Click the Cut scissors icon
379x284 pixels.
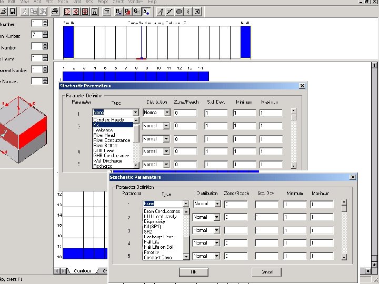pos(24,11)
